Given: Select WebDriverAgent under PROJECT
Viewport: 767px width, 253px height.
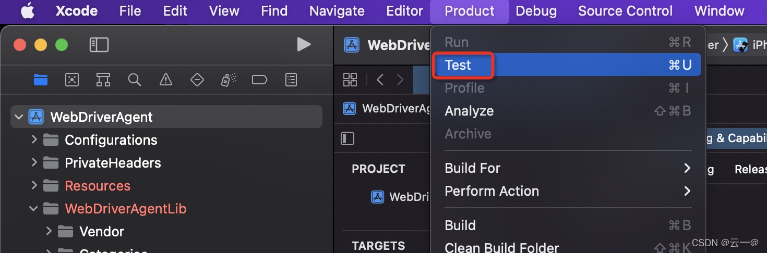Looking at the screenshot, I should click(x=400, y=197).
